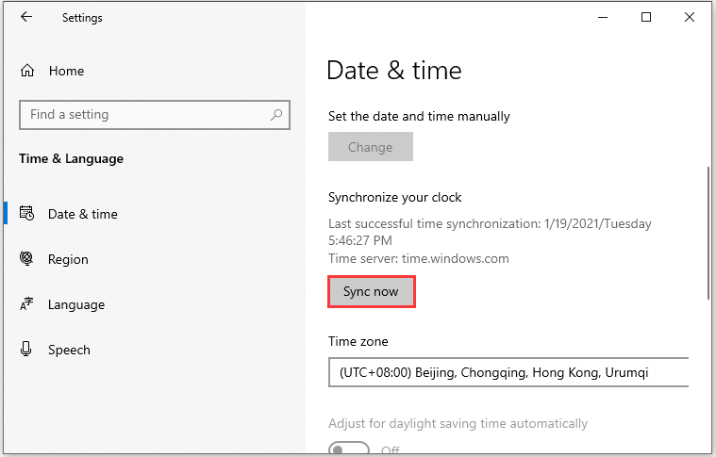Viewport: 716px width, 457px height.
Task: Click the Region globe icon
Action: point(26,258)
